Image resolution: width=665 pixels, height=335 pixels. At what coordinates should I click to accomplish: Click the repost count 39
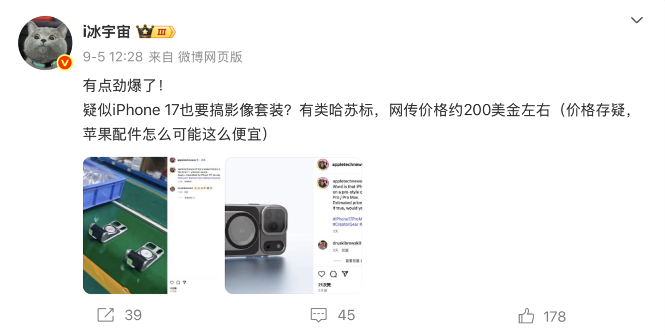(133, 315)
